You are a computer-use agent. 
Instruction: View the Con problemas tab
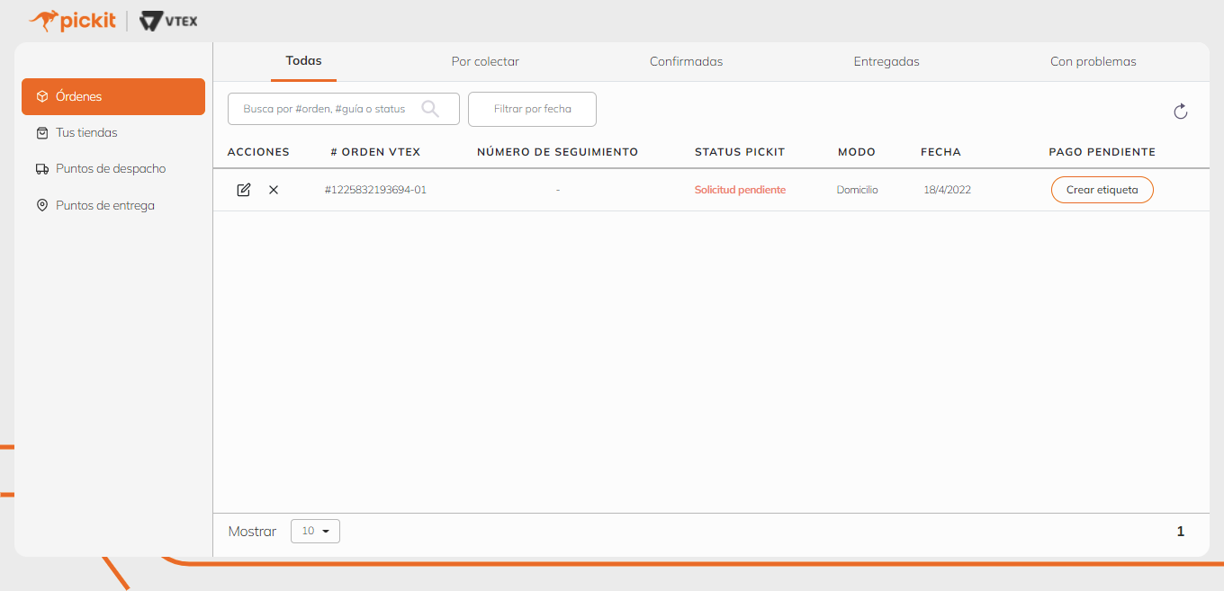point(1093,62)
